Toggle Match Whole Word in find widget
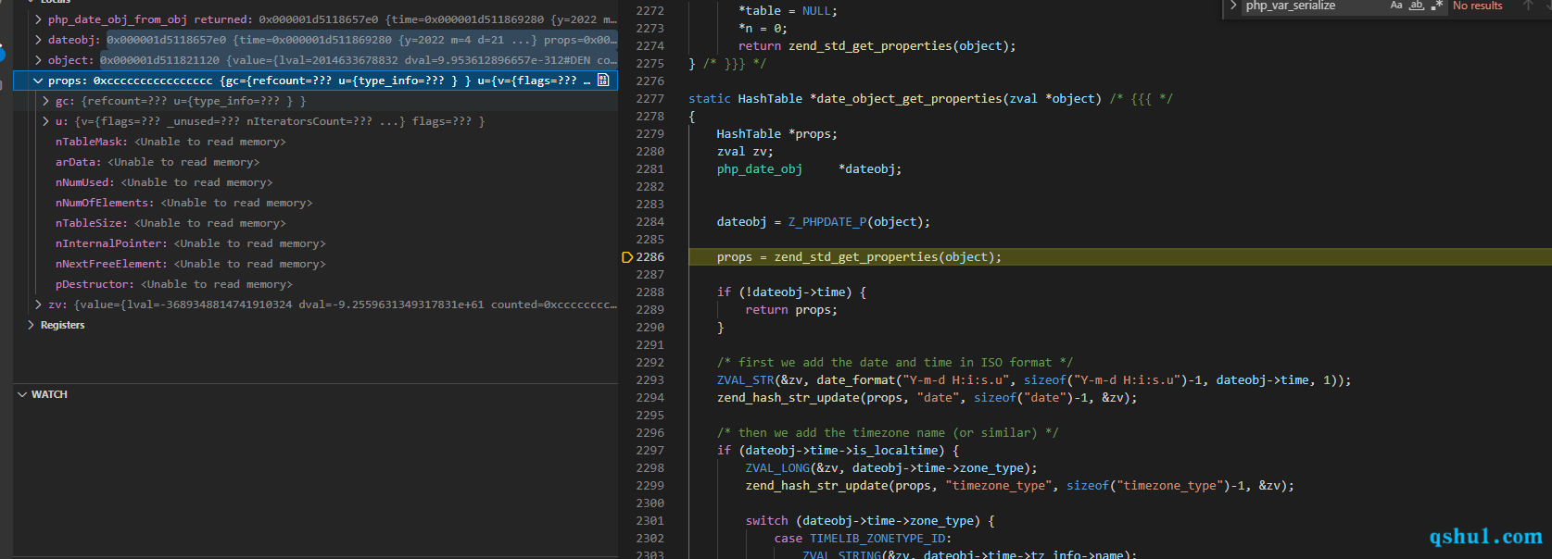The width and height of the screenshot is (1552, 559). click(1417, 6)
